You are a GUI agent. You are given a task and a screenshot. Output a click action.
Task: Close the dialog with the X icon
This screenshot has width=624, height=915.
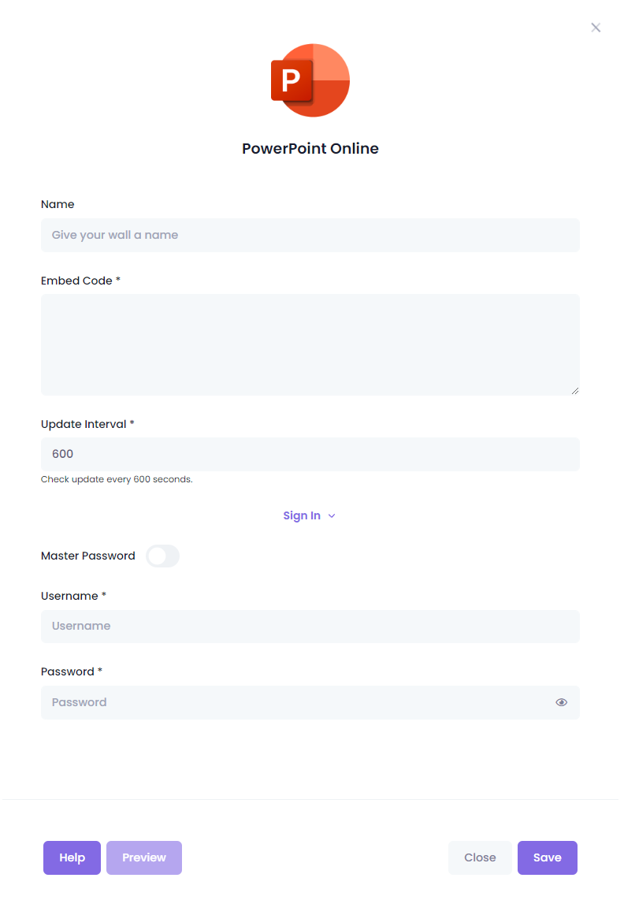[596, 28]
